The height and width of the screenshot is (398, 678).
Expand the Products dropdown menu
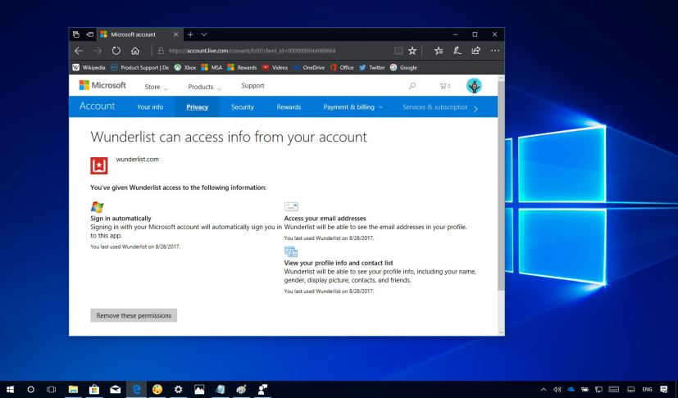[204, 87]
